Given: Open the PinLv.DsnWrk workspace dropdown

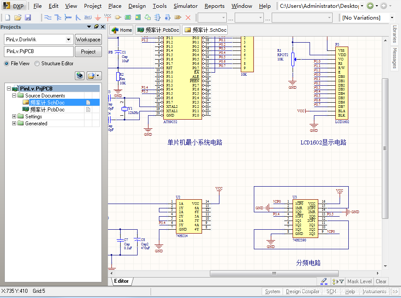Looking at the screenshot, I should 68,40.
